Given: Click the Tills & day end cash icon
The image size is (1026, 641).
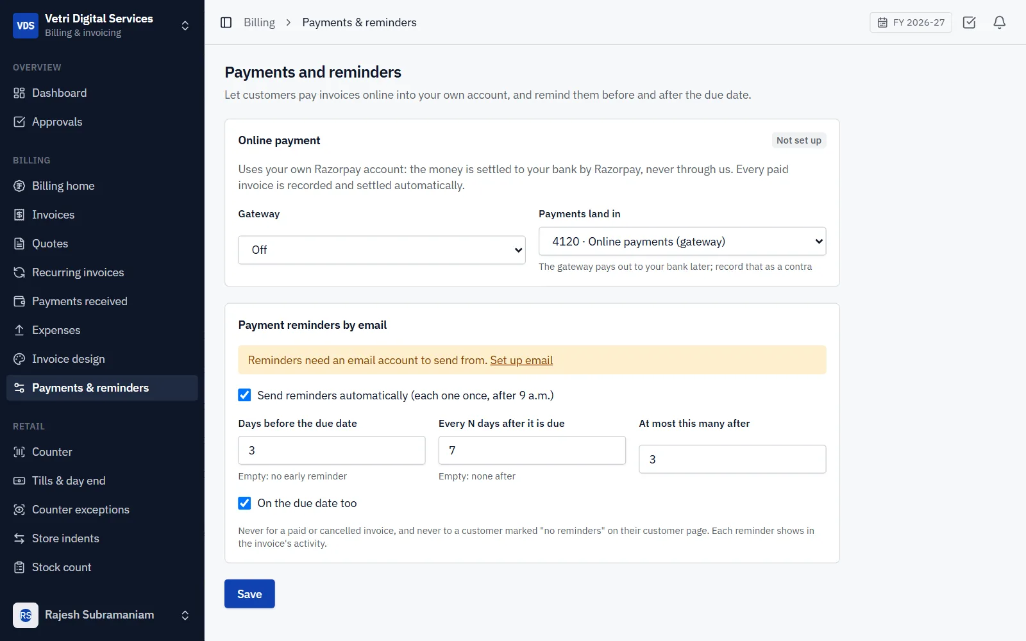Looking at the screenshot, I should pos(19,481).
